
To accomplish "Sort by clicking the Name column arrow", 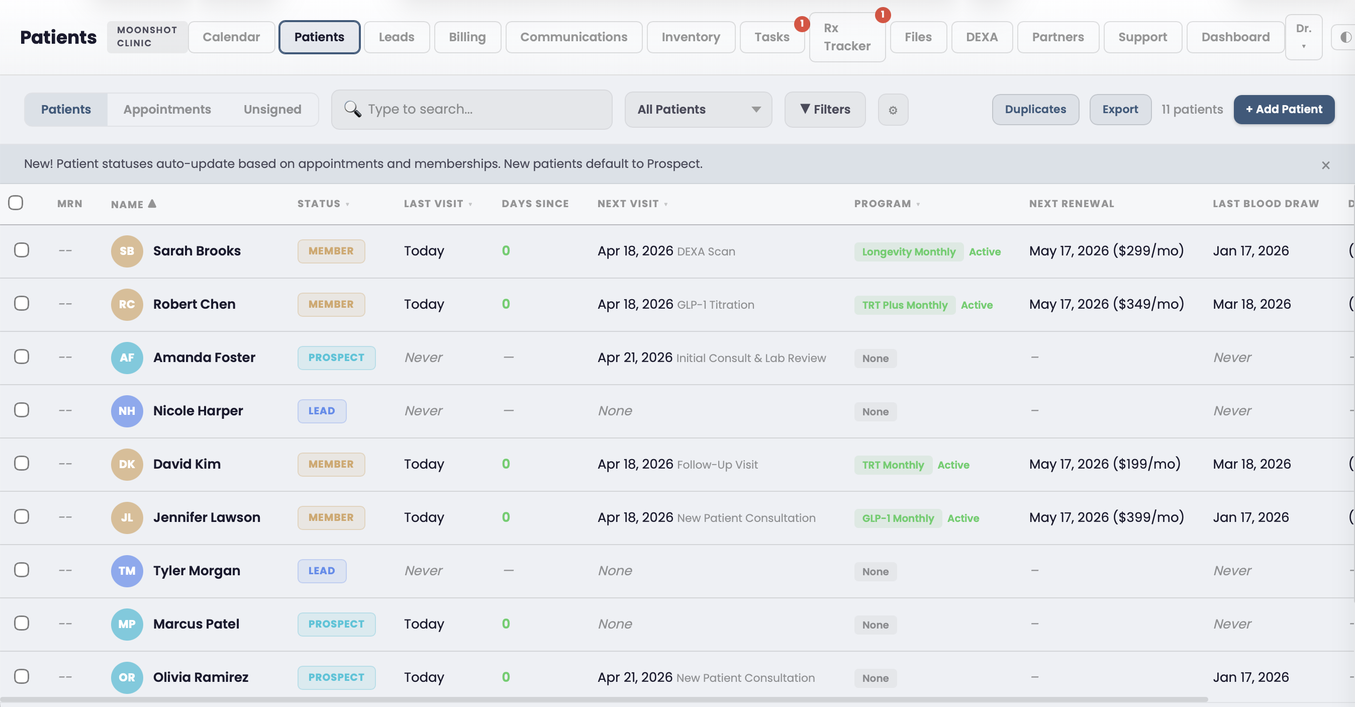I will coord(152,203).
